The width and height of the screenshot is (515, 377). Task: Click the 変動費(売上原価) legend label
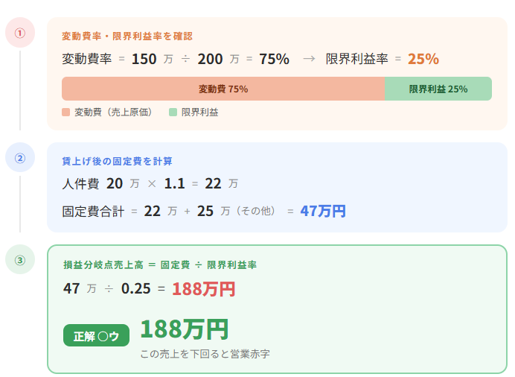(x=113, y=112)
